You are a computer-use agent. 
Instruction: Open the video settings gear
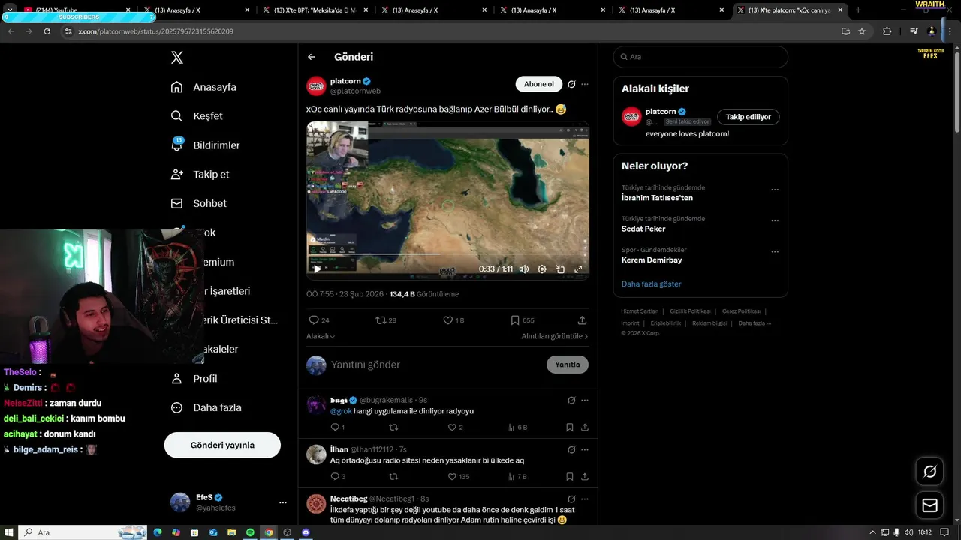[x=542, y=269]
